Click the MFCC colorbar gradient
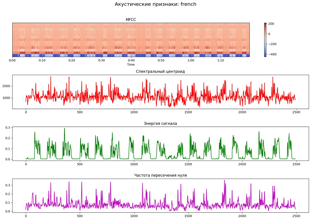This screenshot has width=311, height=220. tap(265, 40)
